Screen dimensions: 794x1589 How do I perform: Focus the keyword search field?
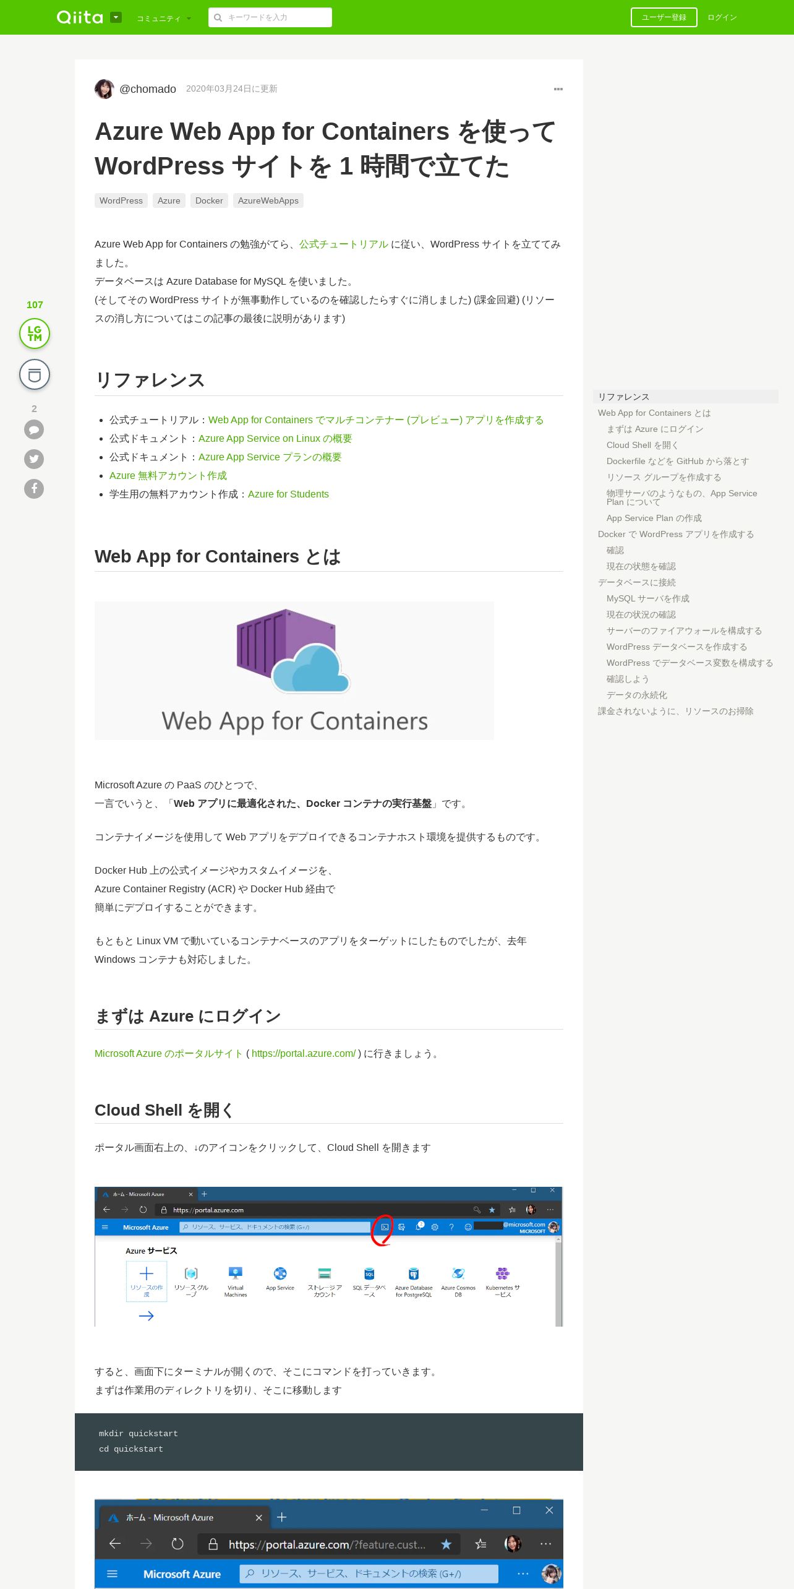click(270, 17)
